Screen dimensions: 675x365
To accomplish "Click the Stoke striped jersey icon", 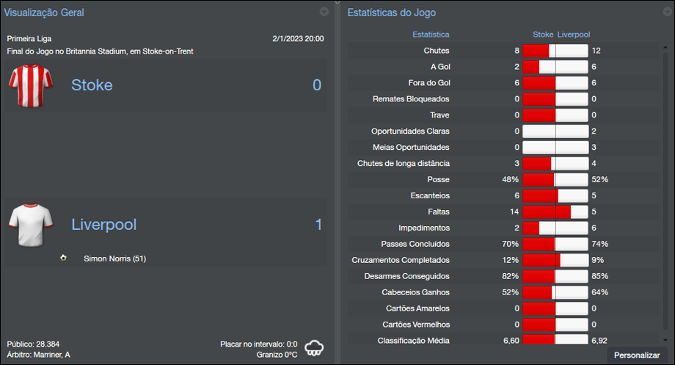I will [x=28, y=85].
